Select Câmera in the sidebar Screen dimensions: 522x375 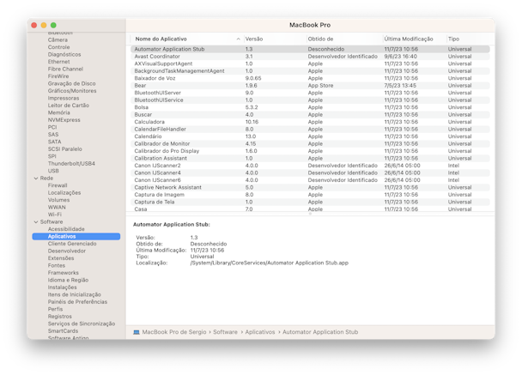point(58,40)
